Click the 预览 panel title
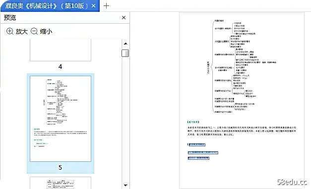Viewport: 311px width, 189px height. (10, 18)
